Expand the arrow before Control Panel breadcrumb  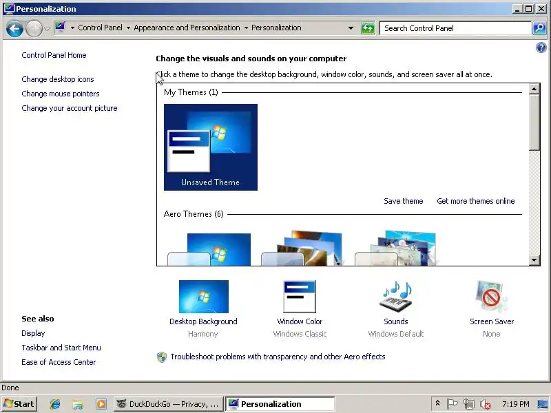tap(72, 28)
